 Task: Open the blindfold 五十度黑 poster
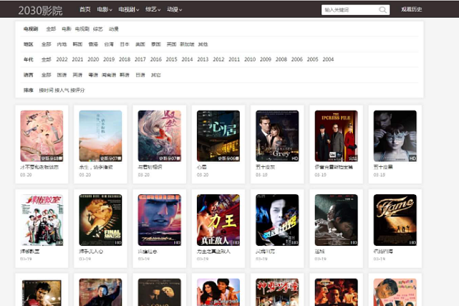[x=395, y=136]
